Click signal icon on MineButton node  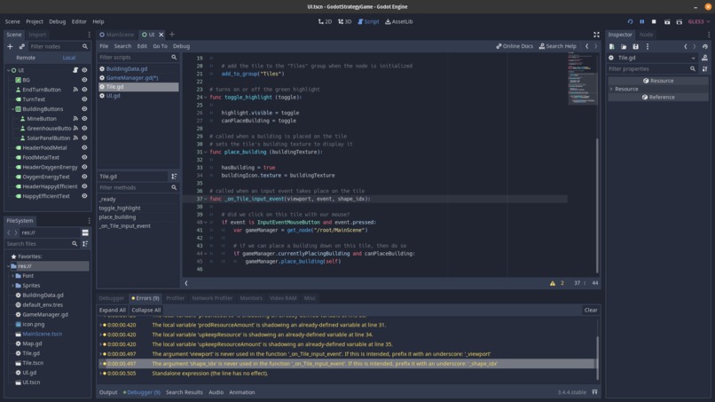coord(75,119)
